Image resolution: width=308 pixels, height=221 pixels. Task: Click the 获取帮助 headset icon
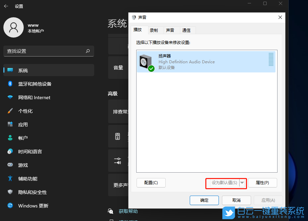click(x=111, y=211)
